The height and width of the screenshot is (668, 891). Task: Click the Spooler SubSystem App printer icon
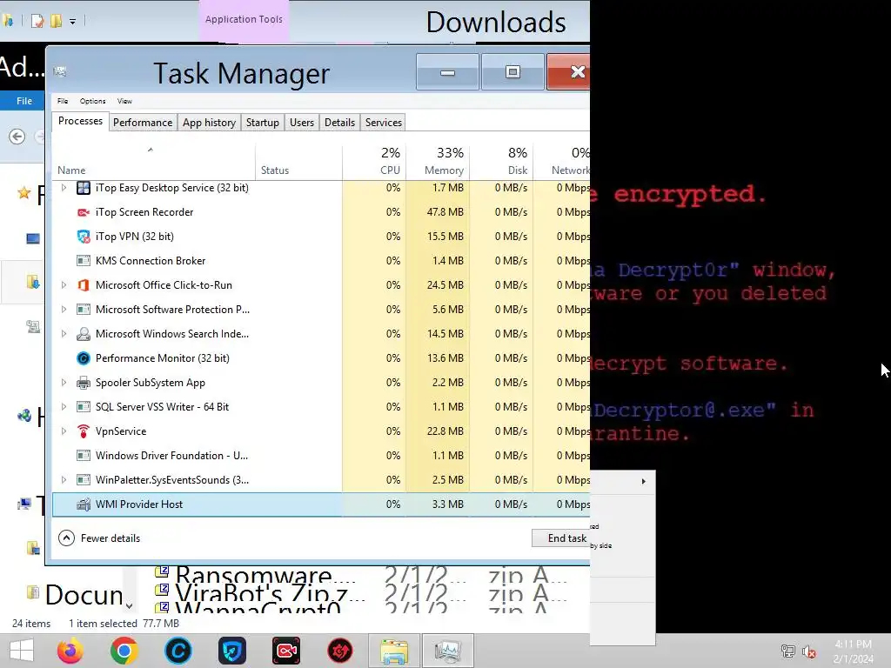(84, 383)
